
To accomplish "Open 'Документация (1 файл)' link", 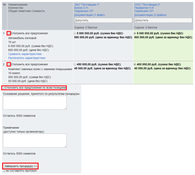I will tap(89, 15).
